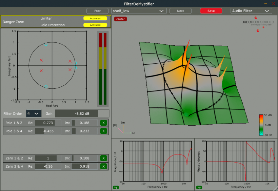This screenshot has width=278, height=191.
Task: Expand the Filter Order dropdown
Action: 34,113
